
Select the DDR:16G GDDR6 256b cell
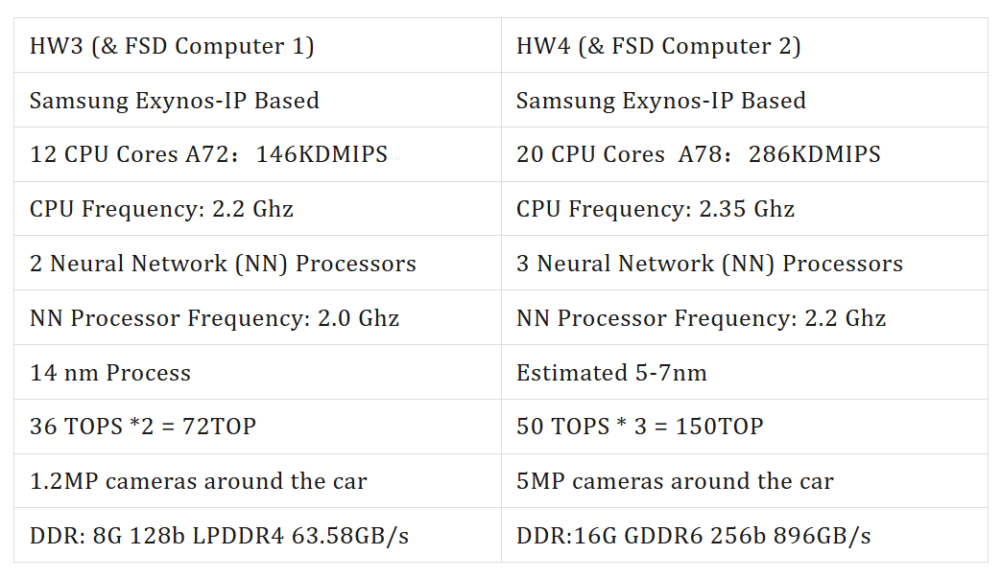tap(745, 535)
